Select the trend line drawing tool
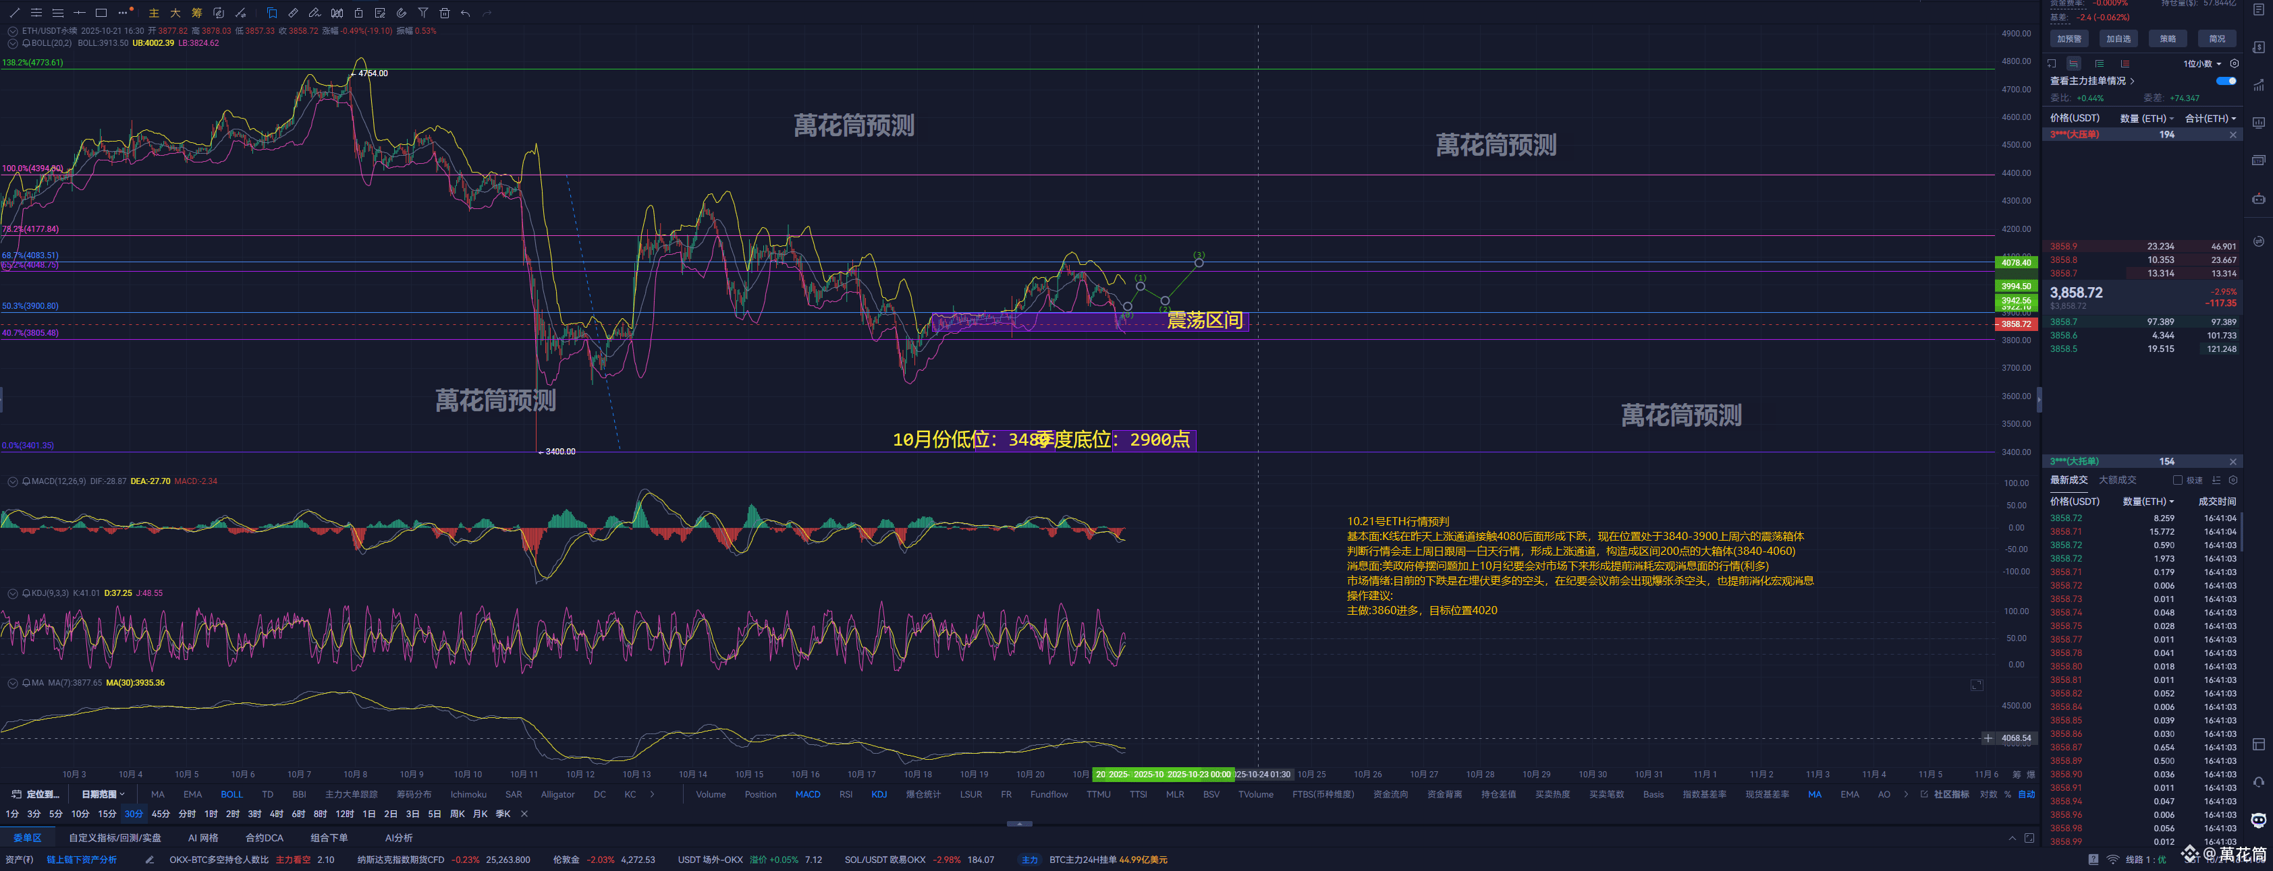 click(14, 12)
